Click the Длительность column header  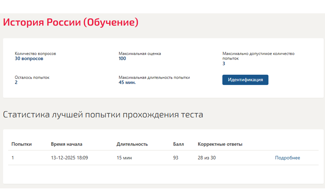click(x=132, y=144)
